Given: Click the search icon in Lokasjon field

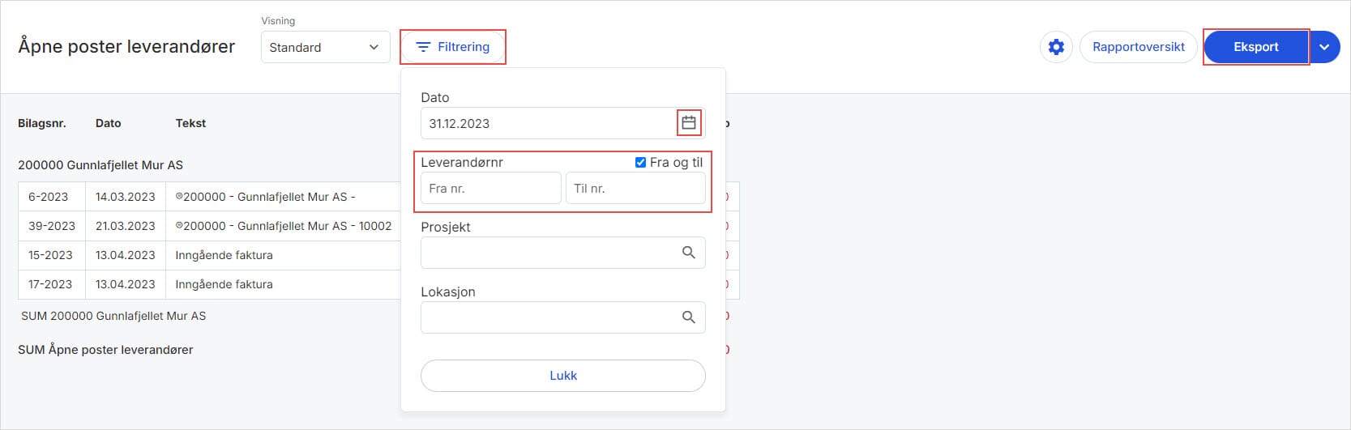Looking at the screenshot, I should (x=688, y=317).
